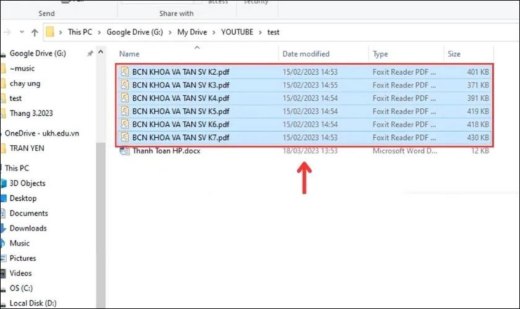Expand chevron after Google Drive (G:) in path
Viewport: 520px width, 309px height.
pos(170,32)
